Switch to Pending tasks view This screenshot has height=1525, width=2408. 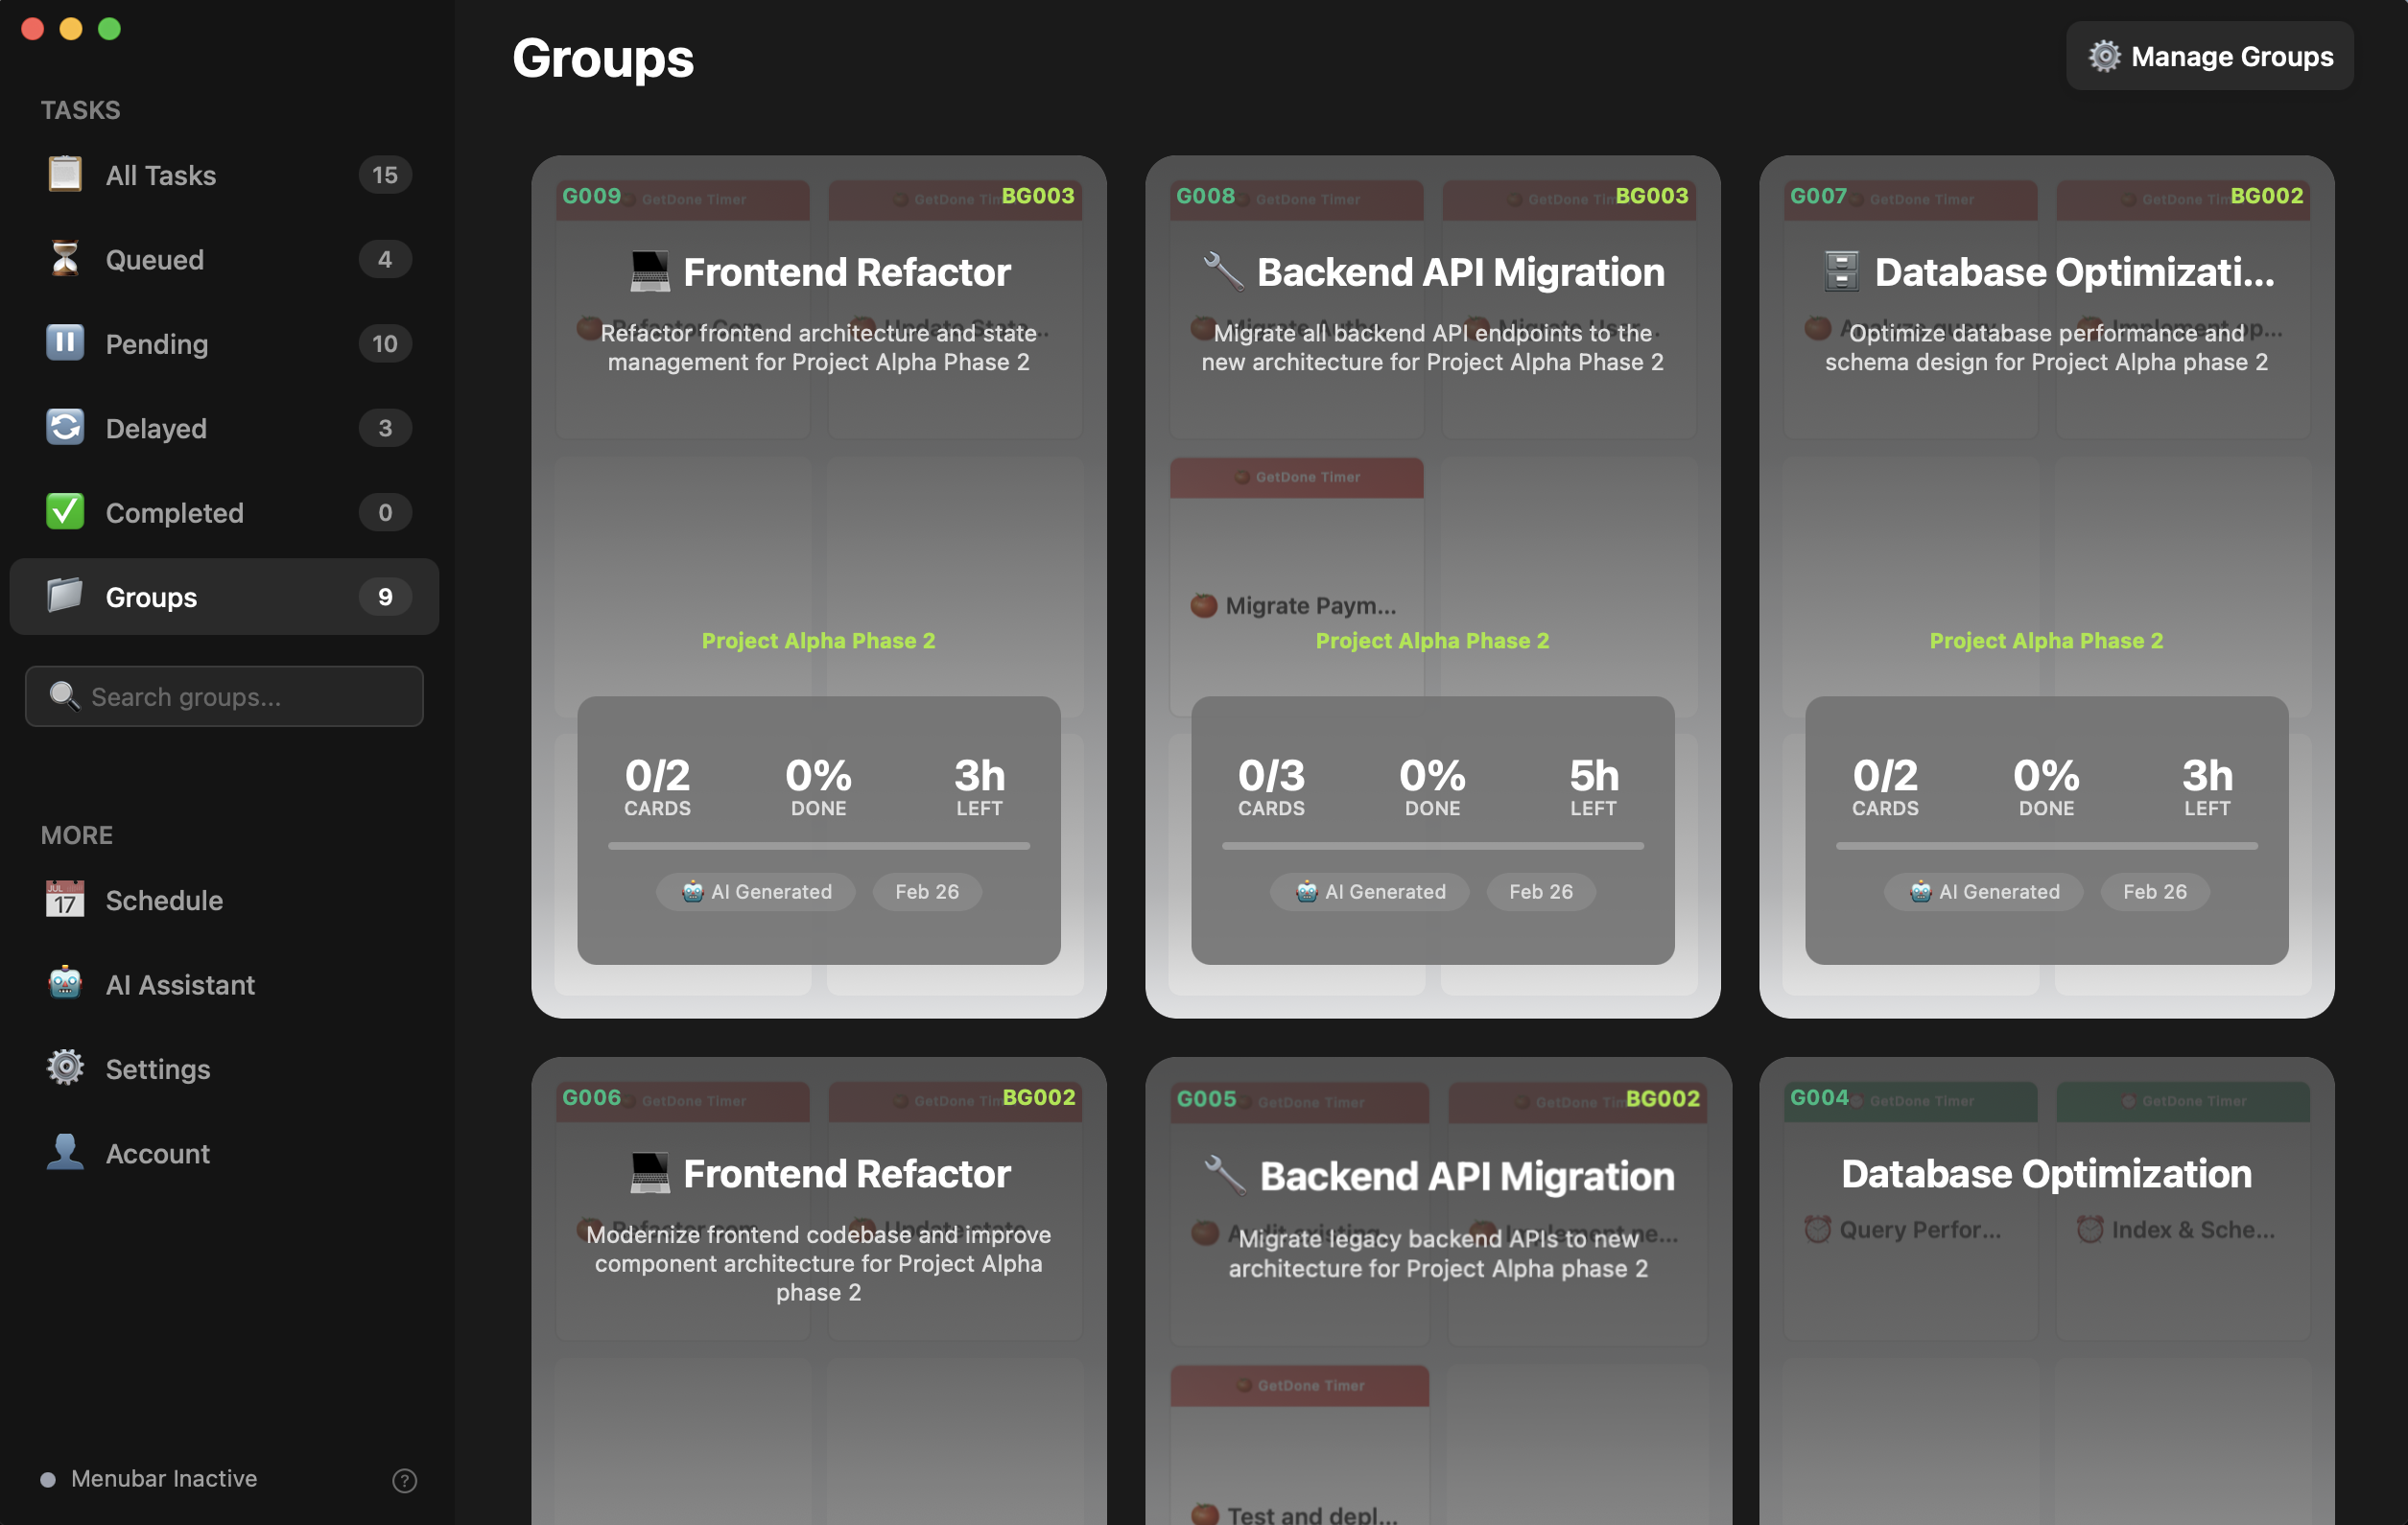tap(224, 343)
